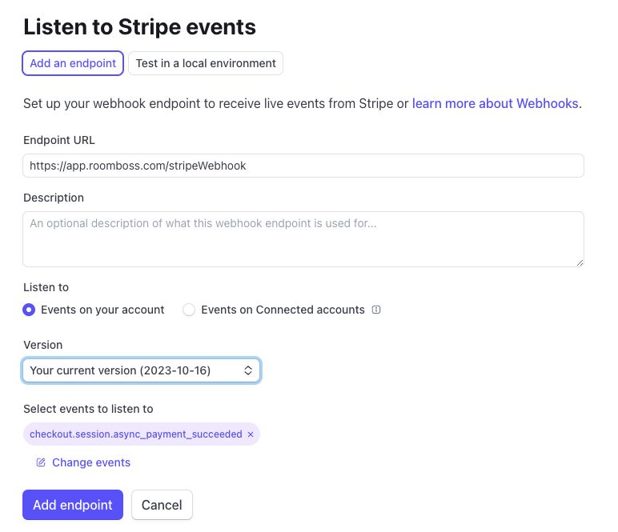The width and height of the screenshot is (618, 532).
Task: Follow the learn more about Webhooks link
Action: coord(495,104)
